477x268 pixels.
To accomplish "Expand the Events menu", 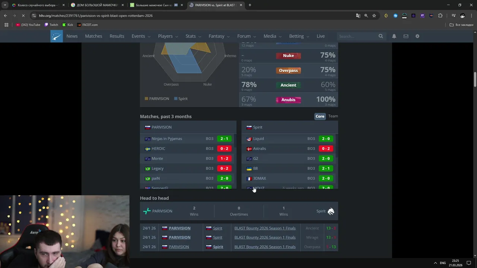I will pos(141,36).
